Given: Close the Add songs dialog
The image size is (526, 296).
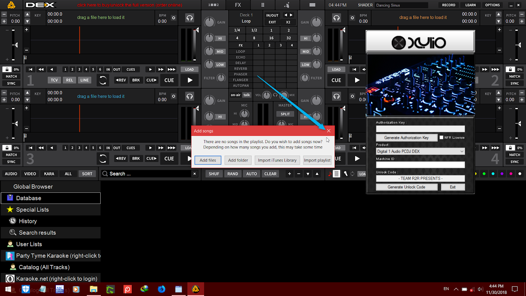Looking at the screenshot, I should (x=328, y=131).
